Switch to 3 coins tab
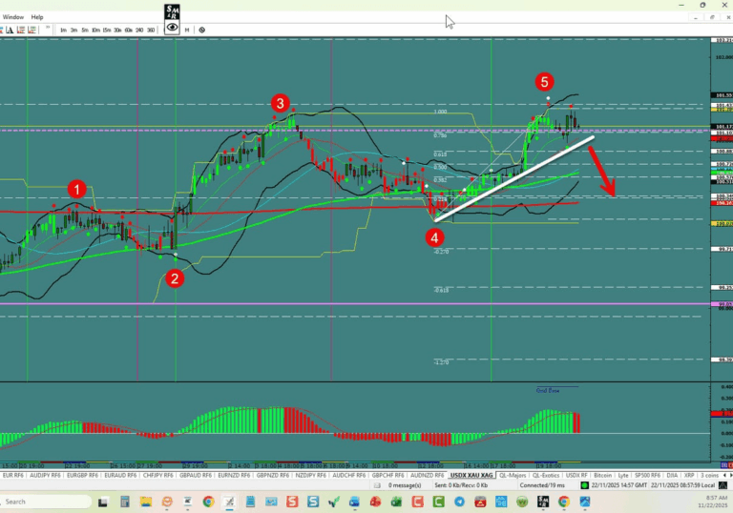 [709, 475]
